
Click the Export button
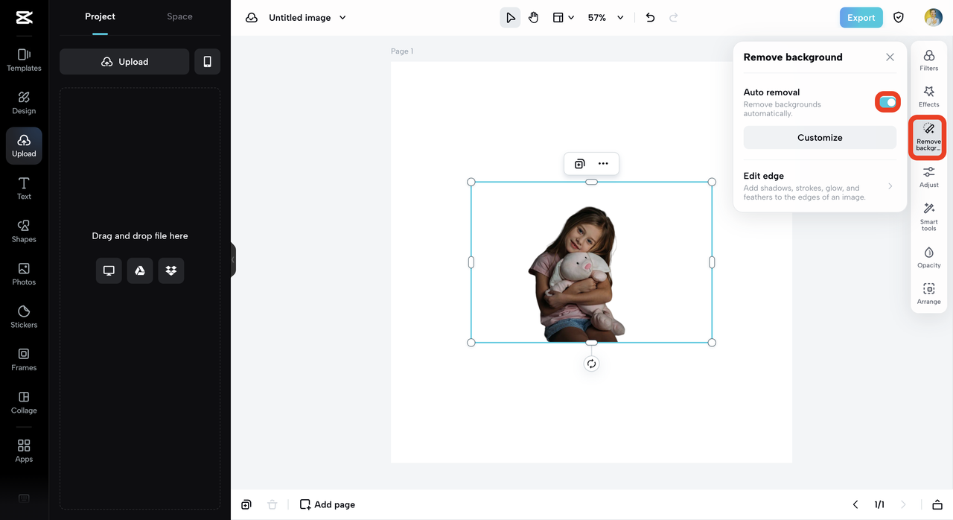(x=861, y=17)
